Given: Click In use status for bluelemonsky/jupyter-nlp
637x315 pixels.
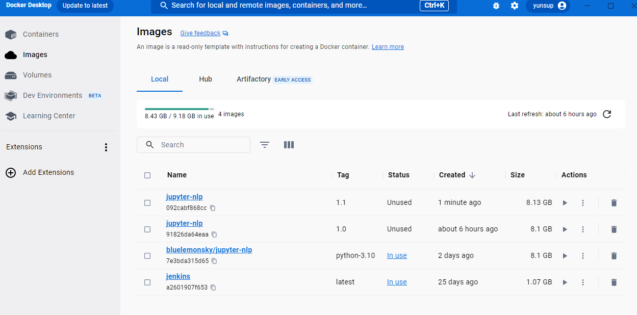Looking at the screenshot, I should pyautogui.click(x=397, y=255).
